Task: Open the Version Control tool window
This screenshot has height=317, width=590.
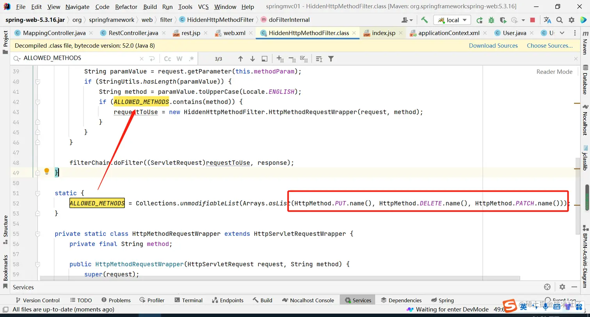Action: click(37, 300)
